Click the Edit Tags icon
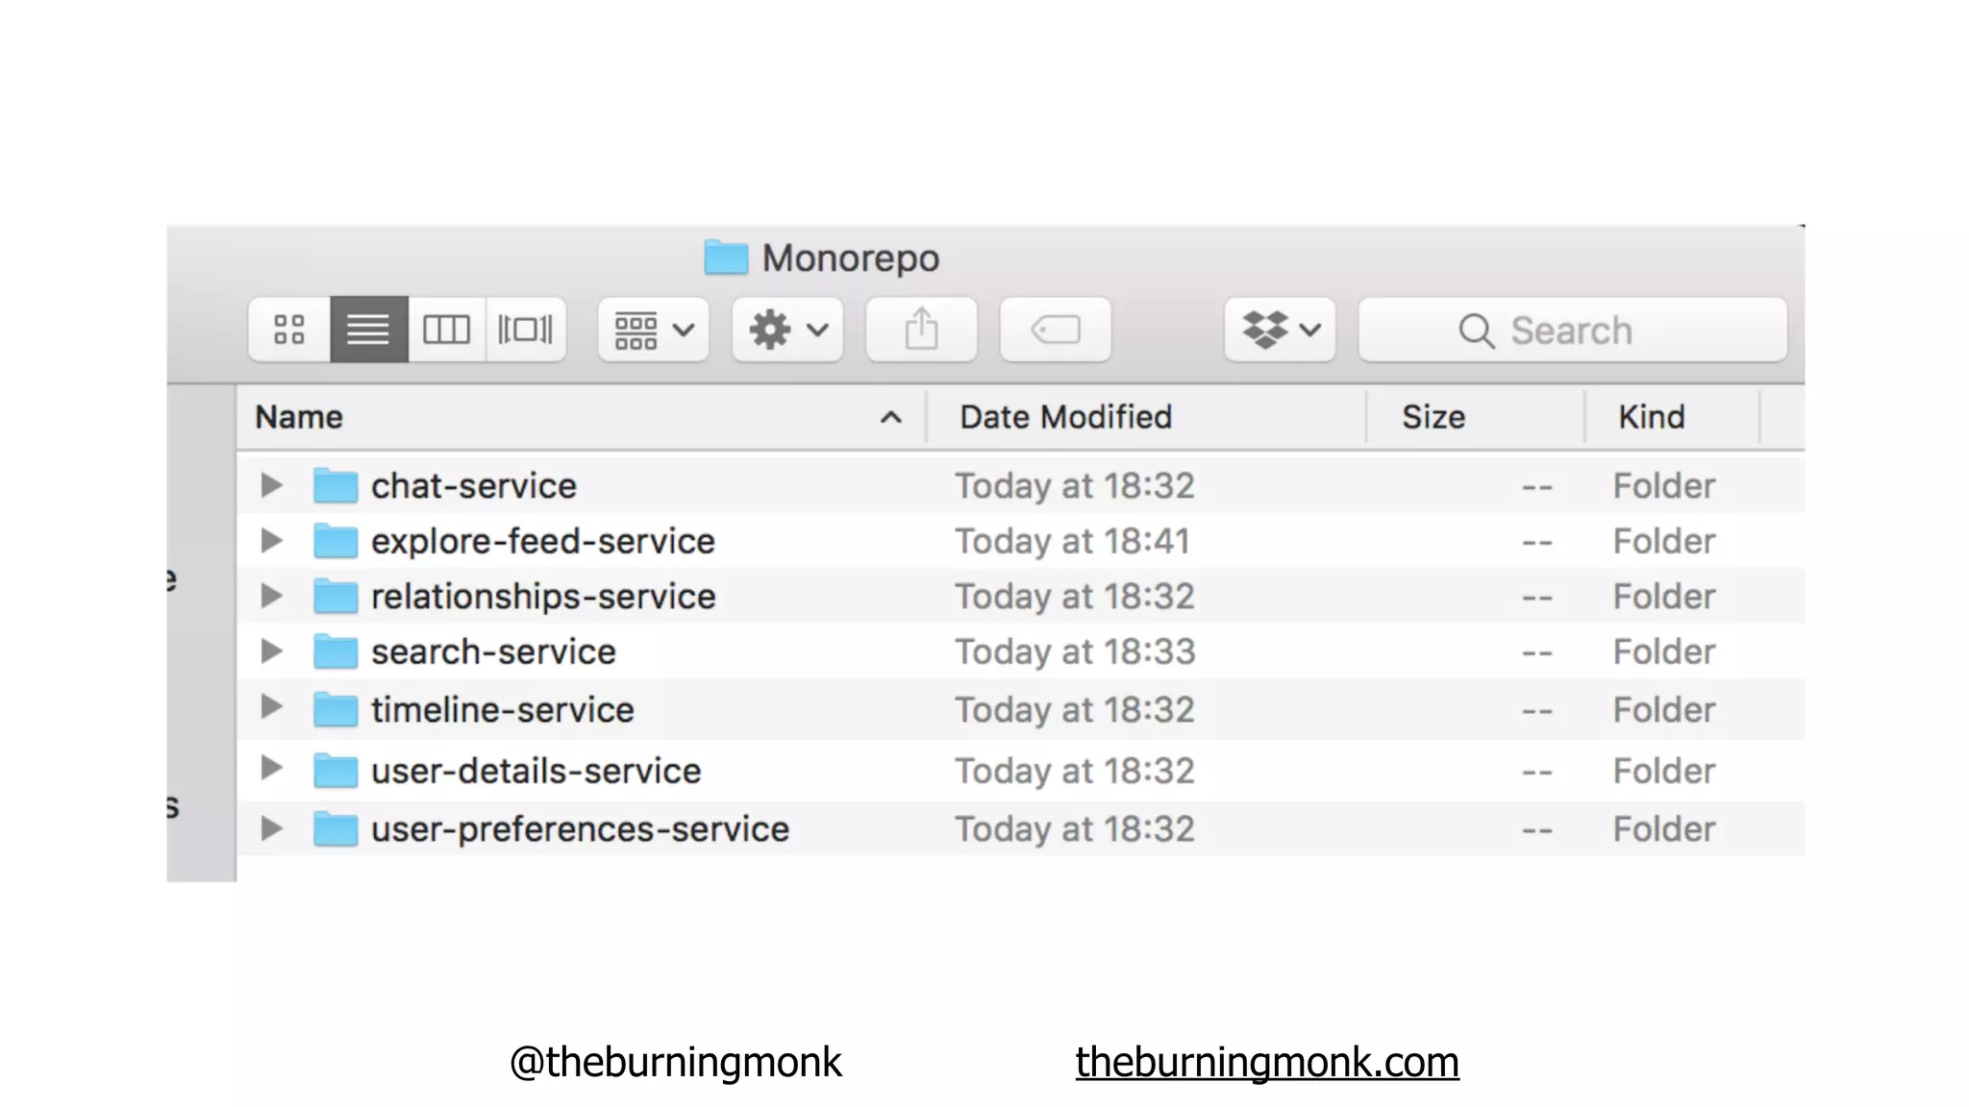Screen dimensions: 1969x1107 [1055, 330]
